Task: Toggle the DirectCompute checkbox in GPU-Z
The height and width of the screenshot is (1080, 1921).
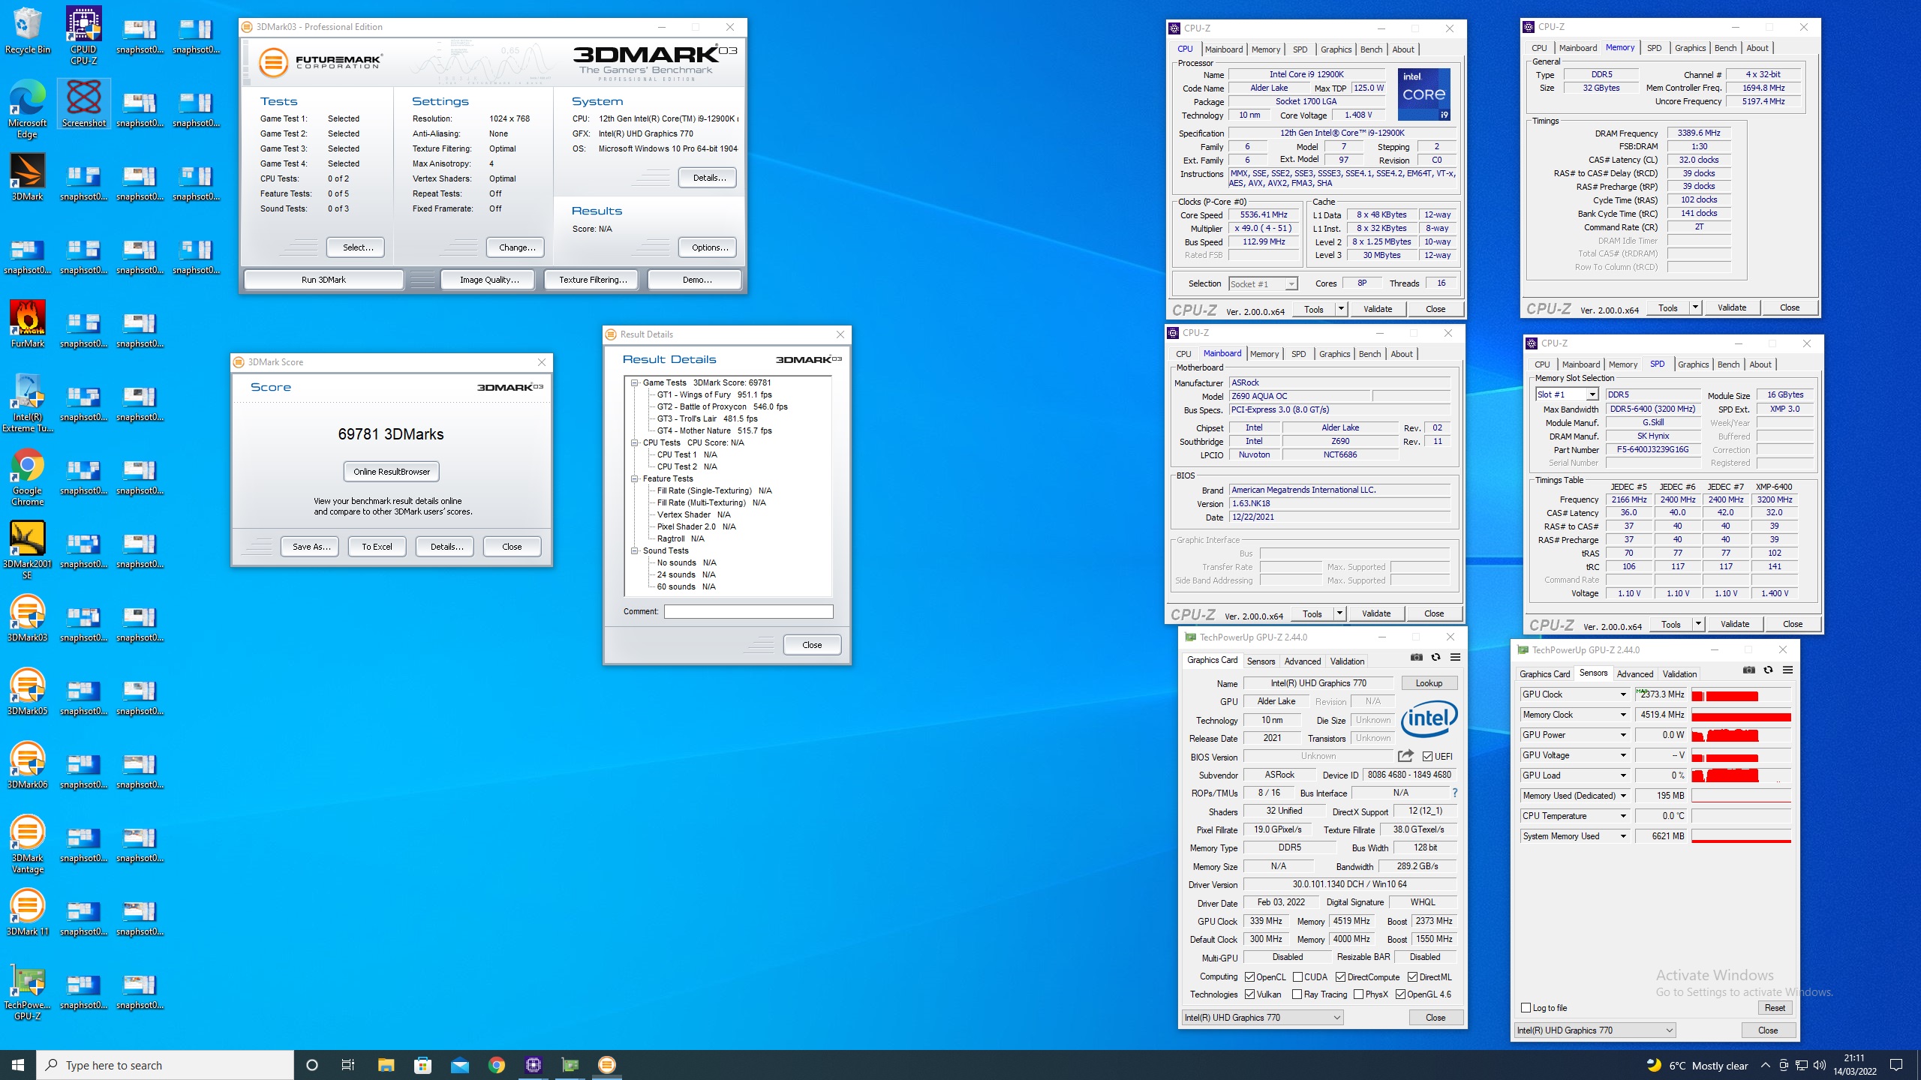Action: [x=1340, y=977]
